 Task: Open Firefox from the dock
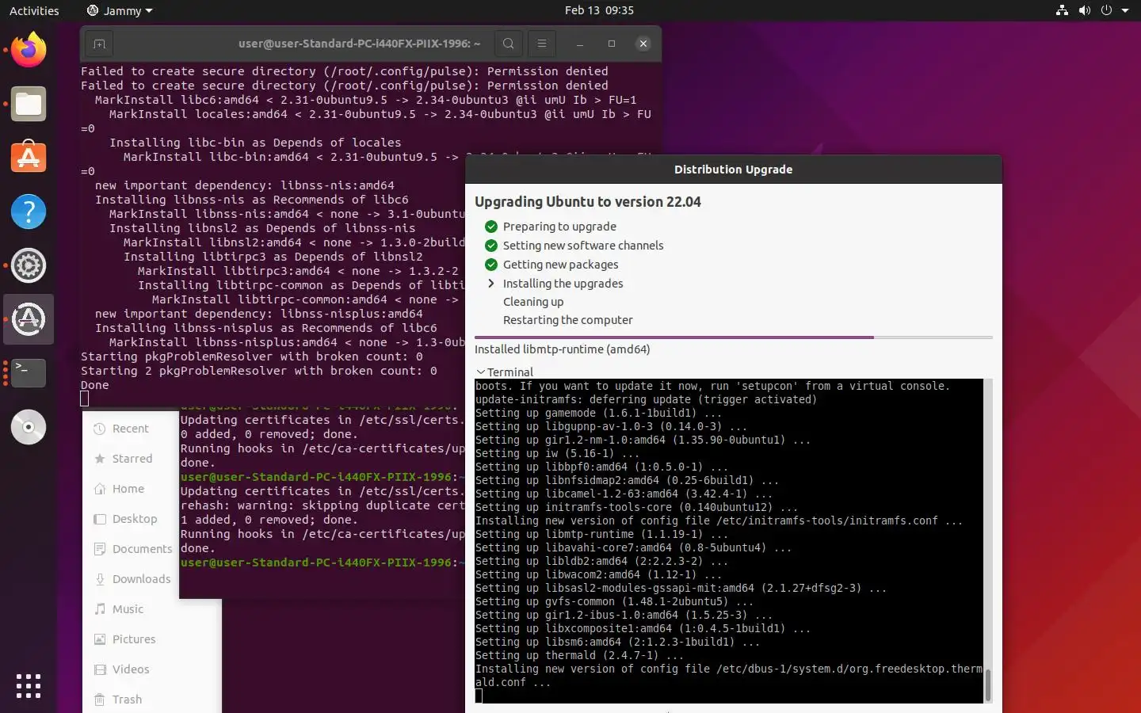click(29, 50)
